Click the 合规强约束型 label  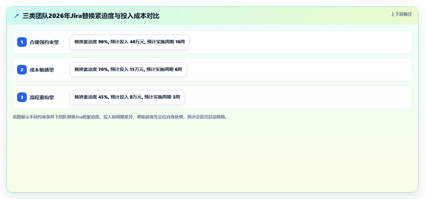(44, 42)
